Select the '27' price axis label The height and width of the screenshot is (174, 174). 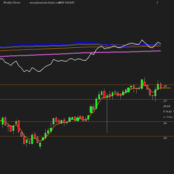click(x=165, y=101)
